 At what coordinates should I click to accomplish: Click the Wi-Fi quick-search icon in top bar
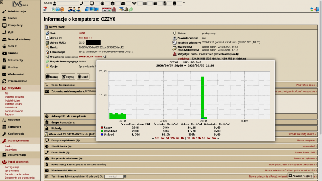(134, 3)
